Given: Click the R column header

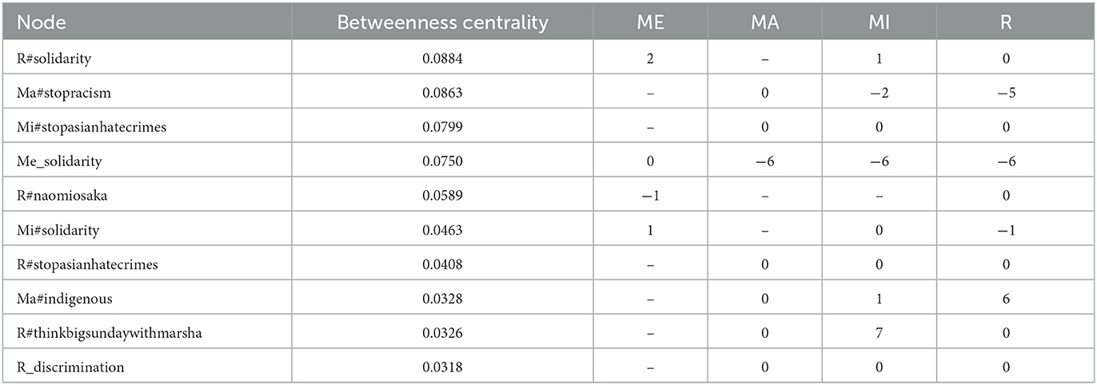Looking at the screenshot, I should [x=1007, y=23].
